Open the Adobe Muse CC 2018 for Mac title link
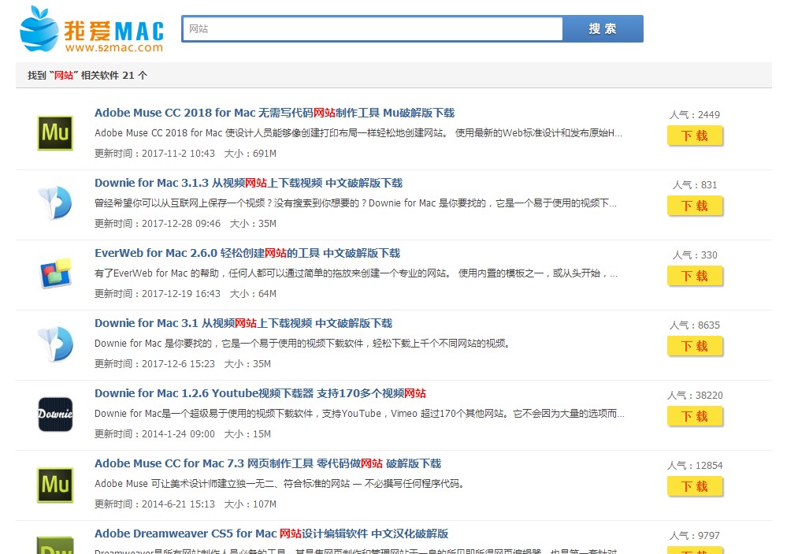The width and height of the screenshot is (798, 554). tap(274, 113)
